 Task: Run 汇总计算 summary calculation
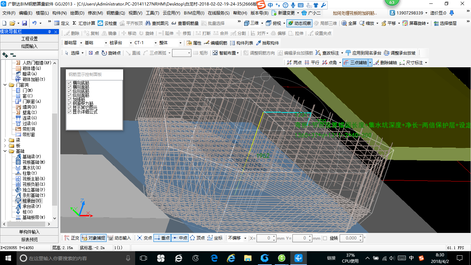[x=84, y=23]
